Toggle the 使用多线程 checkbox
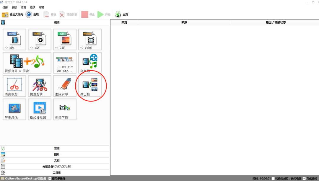This screenshot has height=181, width=319. 50,179
